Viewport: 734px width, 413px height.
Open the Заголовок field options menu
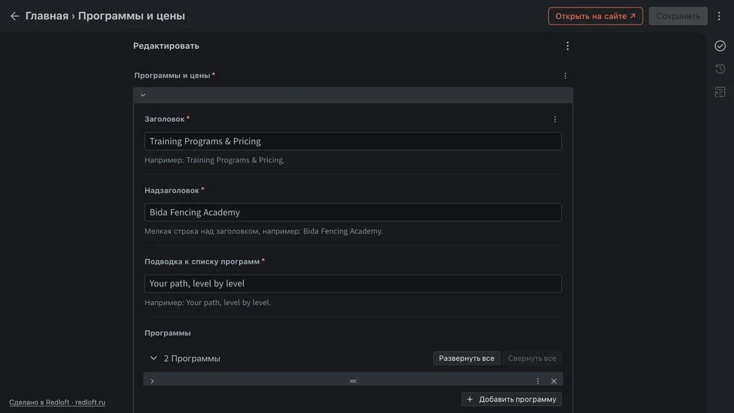[555, 119]
